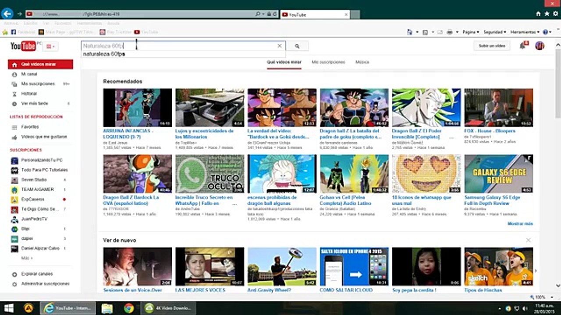
Task: Open the Internet Explorer tools gear
Action: click(x=555, y=14)
